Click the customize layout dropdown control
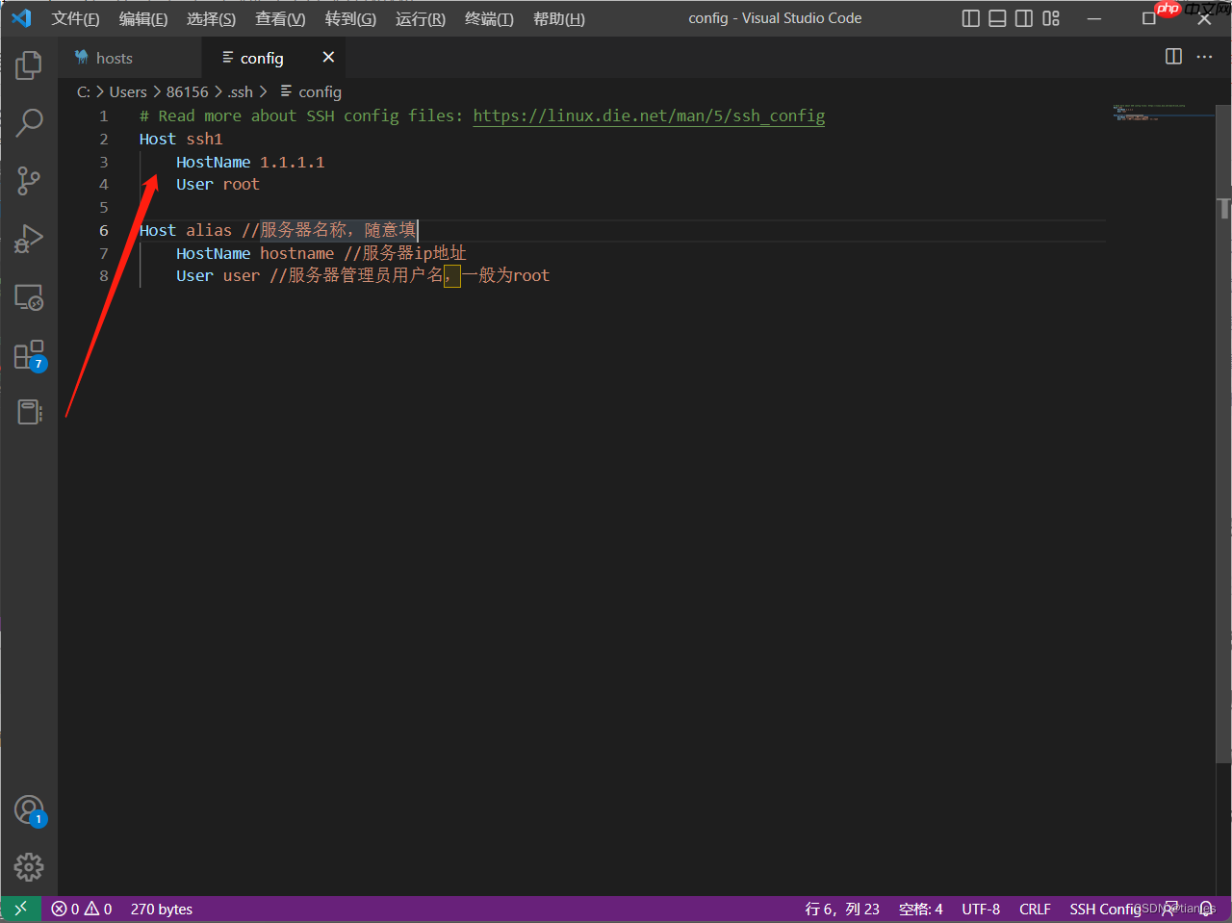This screenshot has width=1232, height=923. [x=1051, y=17]
